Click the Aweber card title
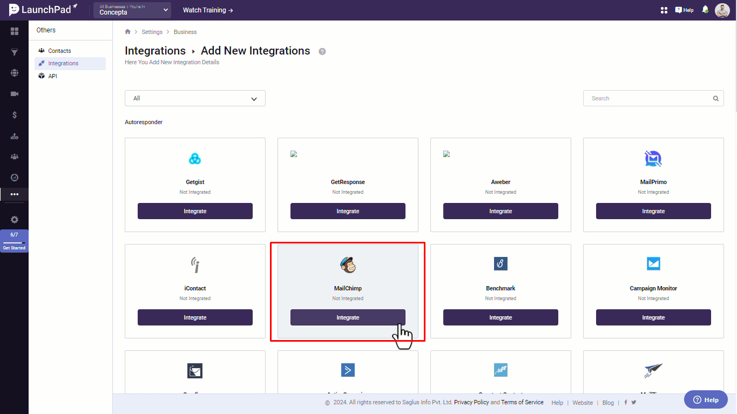 (x=501, y=182)
